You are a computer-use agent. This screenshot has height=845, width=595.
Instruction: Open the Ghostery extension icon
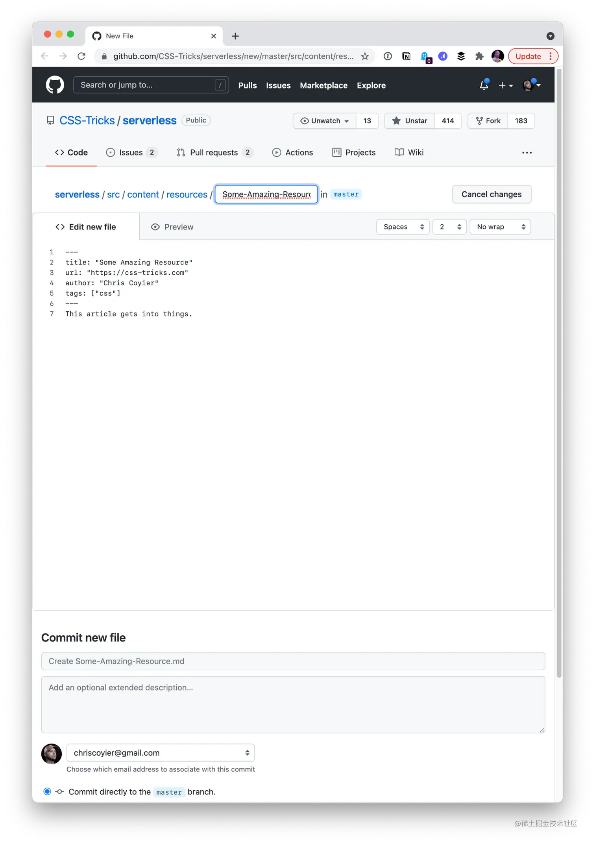(425, 57)
